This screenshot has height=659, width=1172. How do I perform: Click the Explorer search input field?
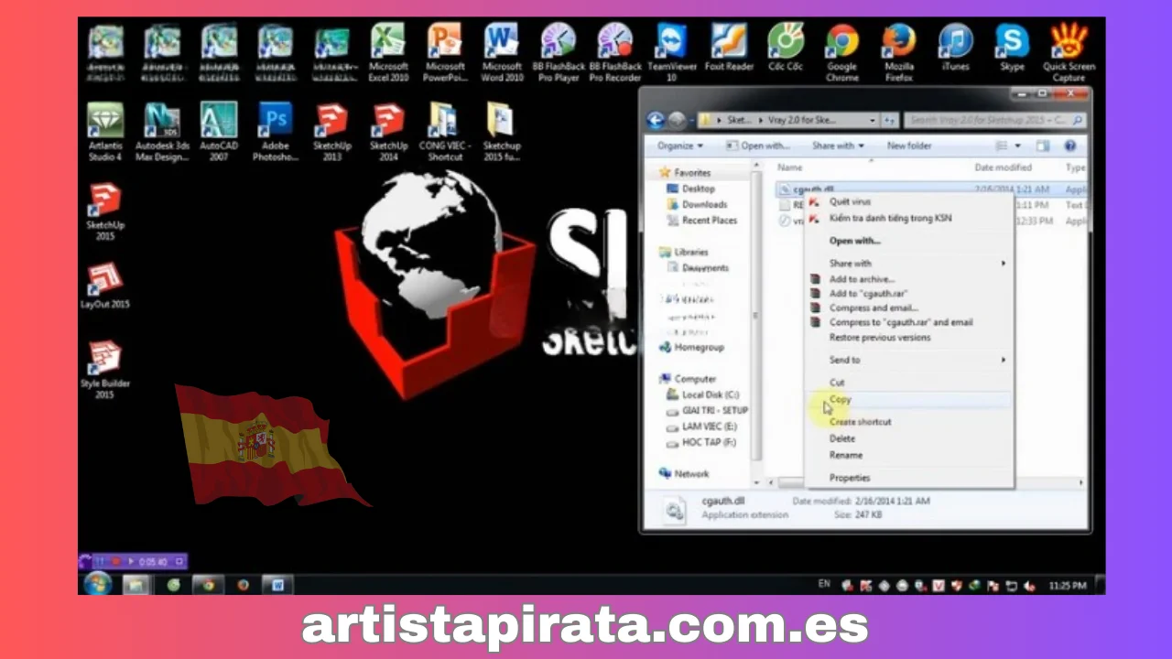pyautogui.click(x=995, y=120)
